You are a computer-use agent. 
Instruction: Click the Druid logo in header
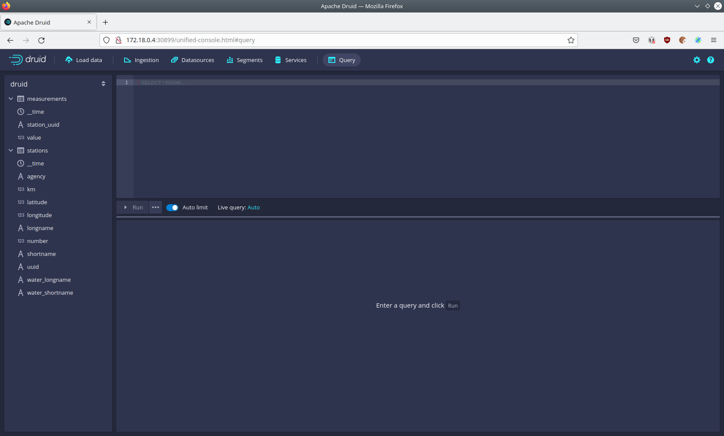pos(28,60)
